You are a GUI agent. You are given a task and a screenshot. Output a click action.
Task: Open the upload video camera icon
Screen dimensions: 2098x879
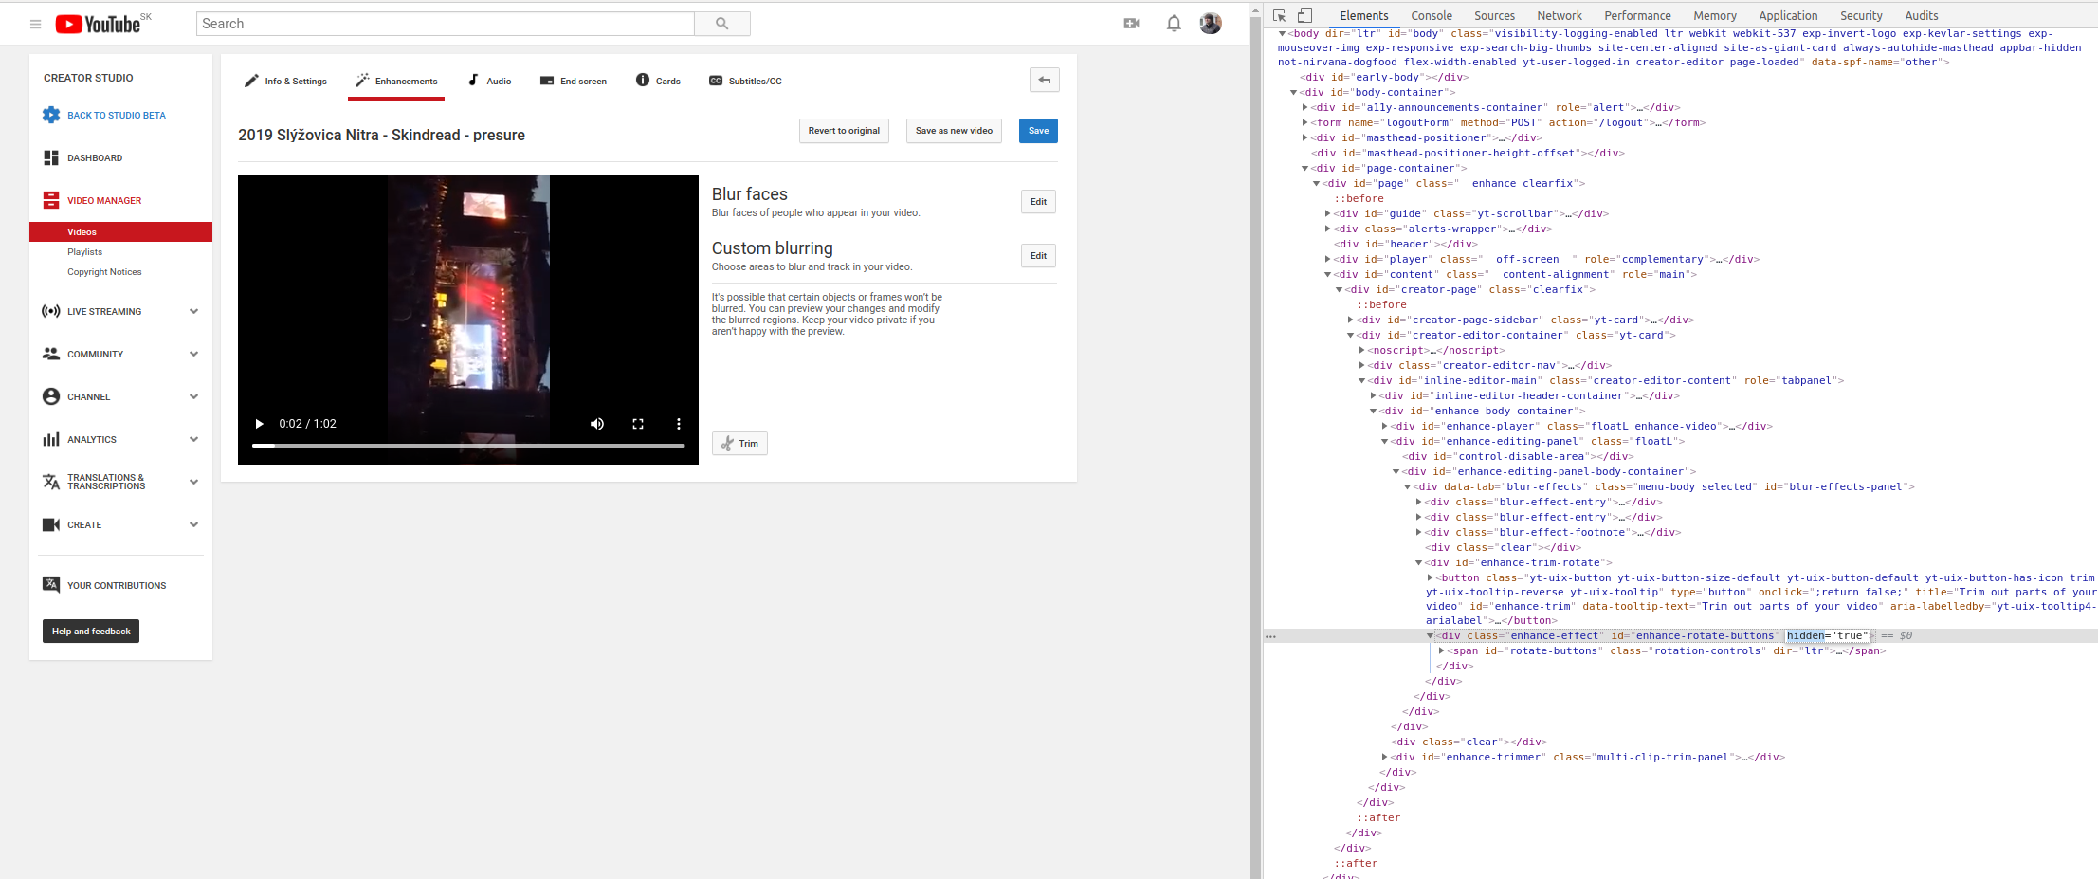pyautogui.click(x=1132, y=24)
